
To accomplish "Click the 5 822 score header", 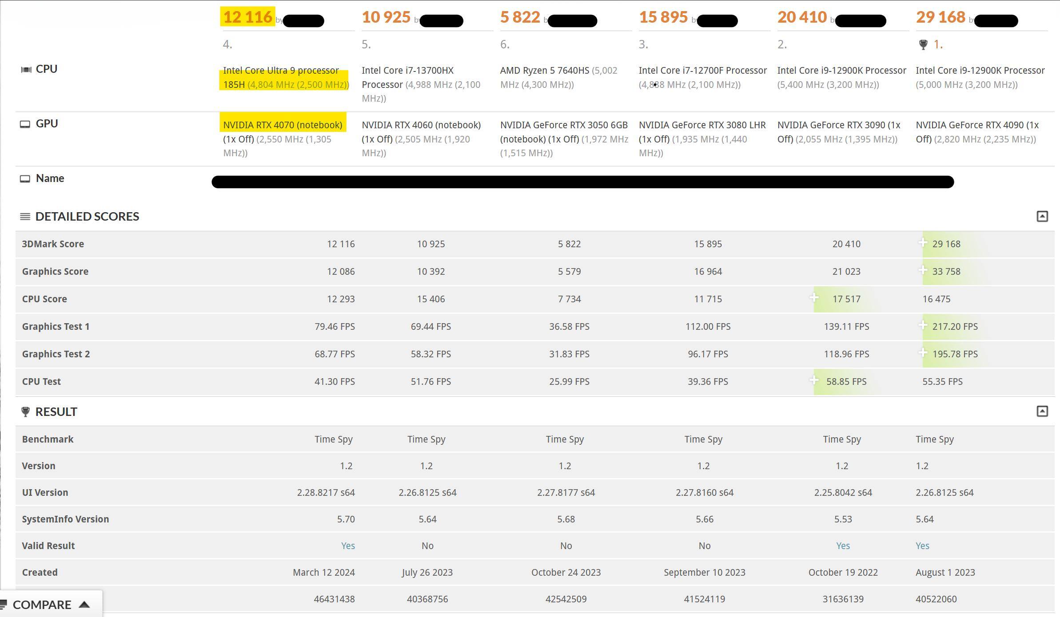I will pos(520,17).
